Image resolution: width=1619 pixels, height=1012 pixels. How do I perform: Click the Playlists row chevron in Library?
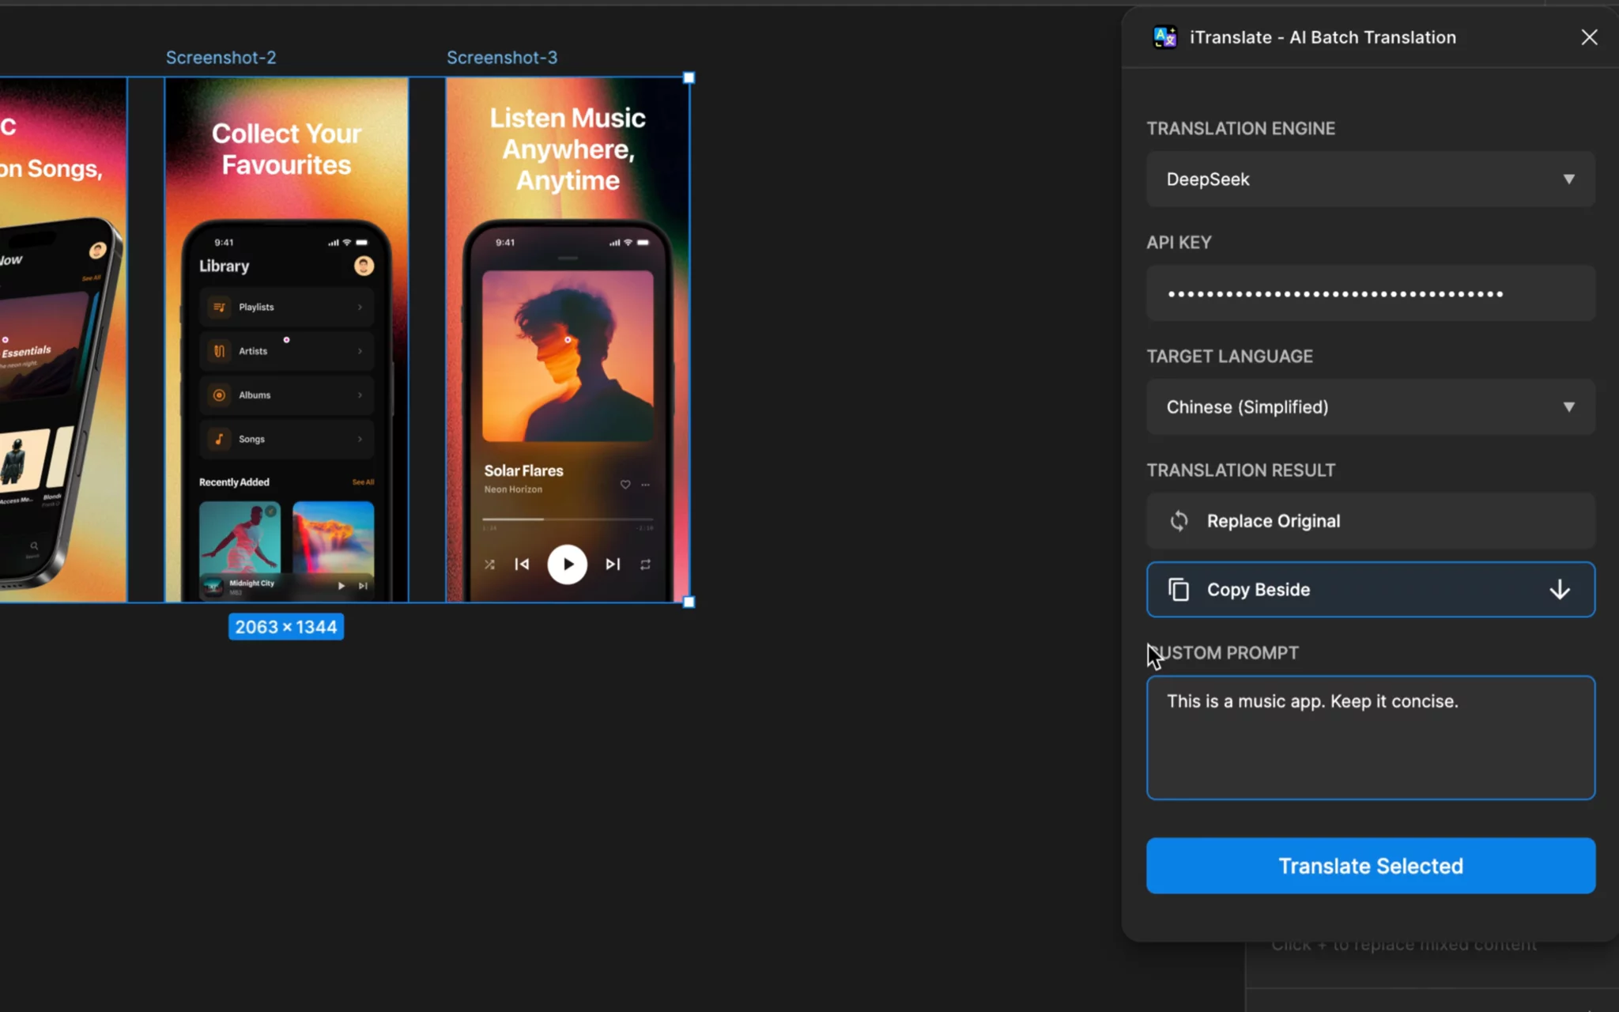pos(360,307)
